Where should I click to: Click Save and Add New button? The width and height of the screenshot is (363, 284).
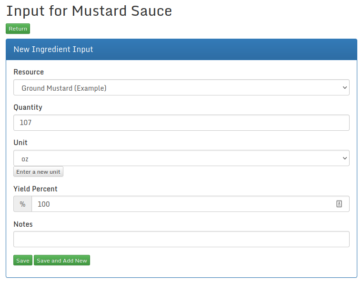tap(62, 261)
